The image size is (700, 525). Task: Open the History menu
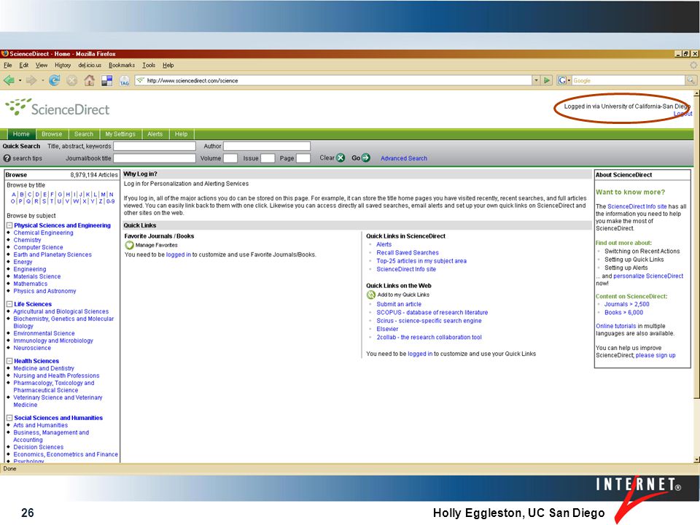pos(63,65)
